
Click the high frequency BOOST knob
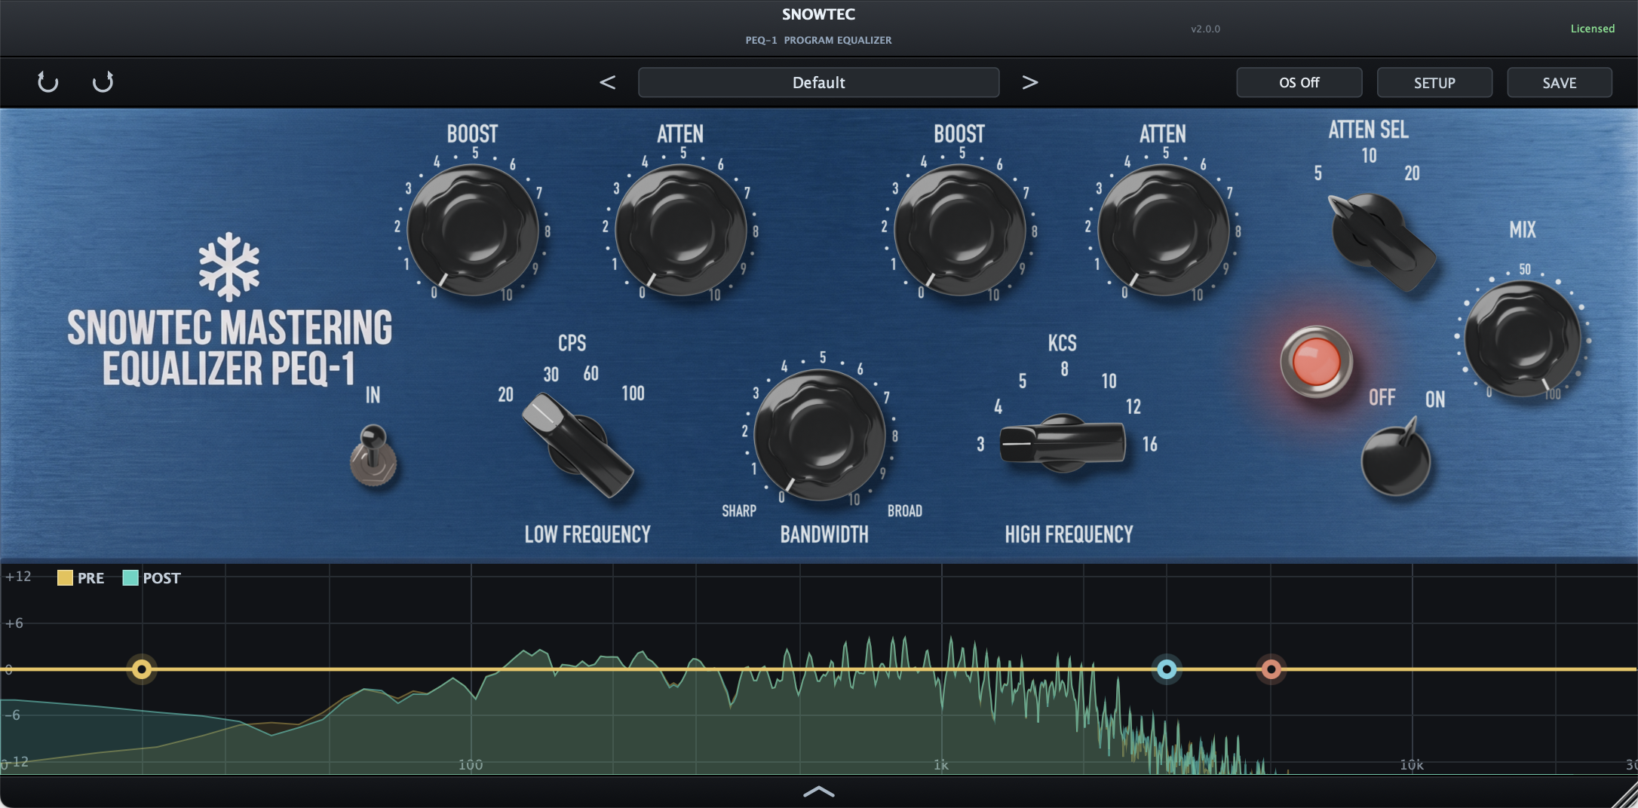(959, 229)
